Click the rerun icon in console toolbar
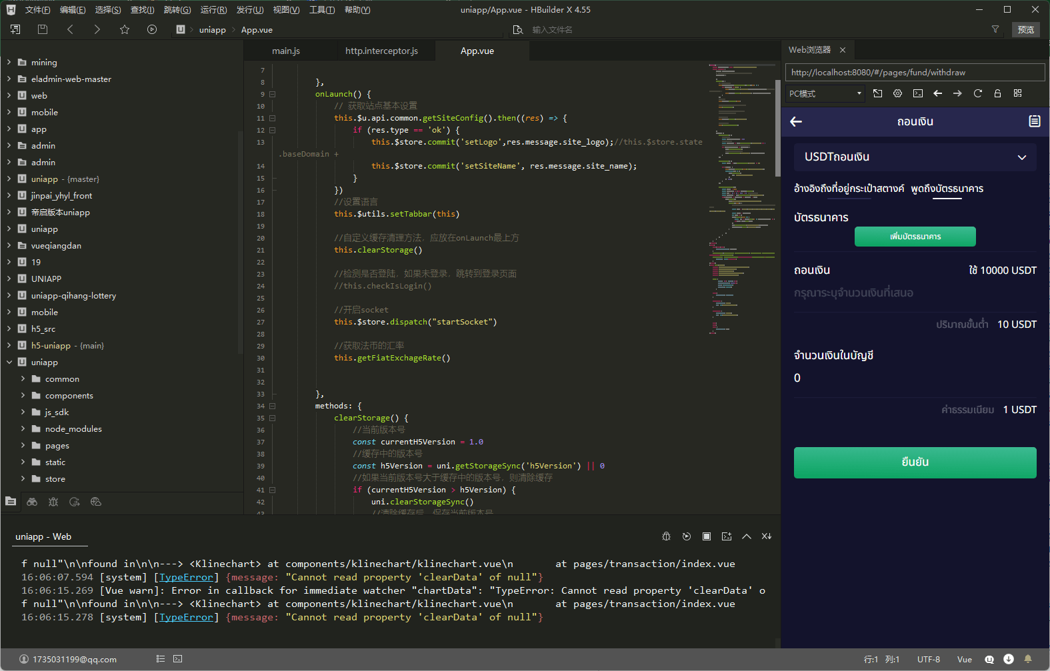1050x671 pixels. pos(687,536)
